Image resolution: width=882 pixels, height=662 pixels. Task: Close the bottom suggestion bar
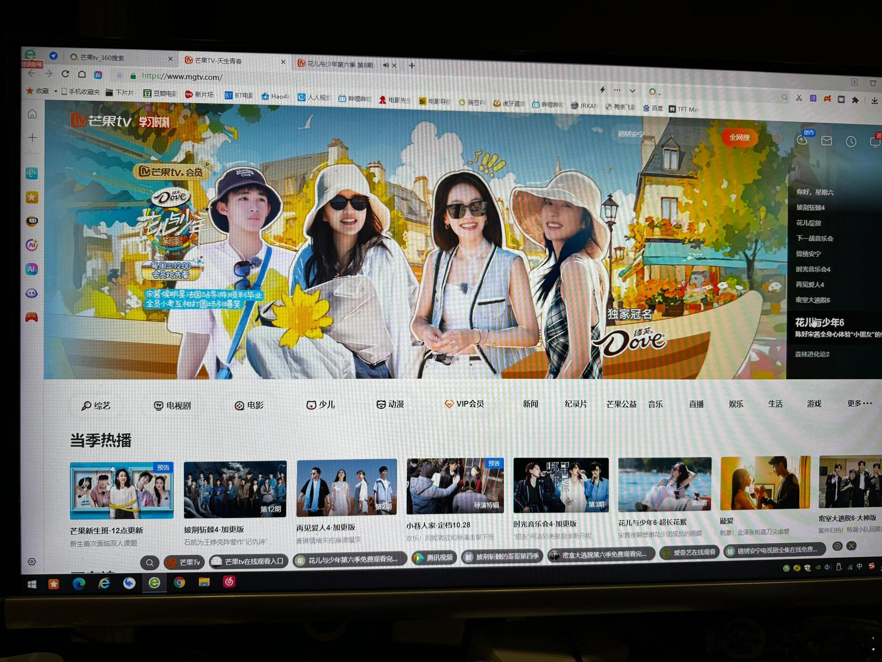851,545
